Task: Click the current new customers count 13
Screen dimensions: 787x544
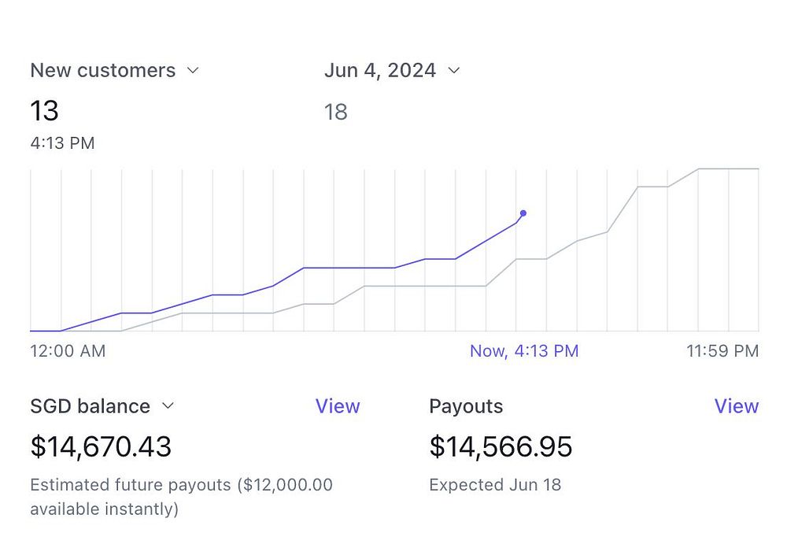Action: point(45,111)
